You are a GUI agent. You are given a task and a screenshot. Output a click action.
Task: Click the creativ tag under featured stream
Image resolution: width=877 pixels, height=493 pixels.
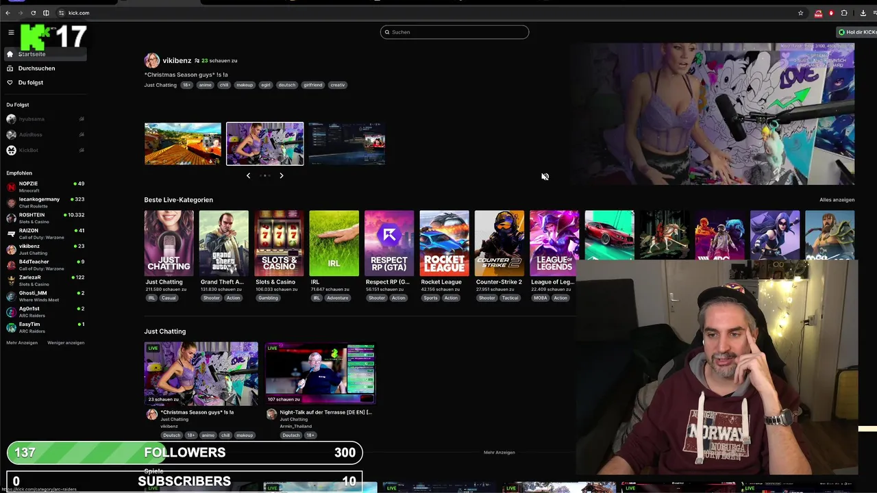point(338,85)
